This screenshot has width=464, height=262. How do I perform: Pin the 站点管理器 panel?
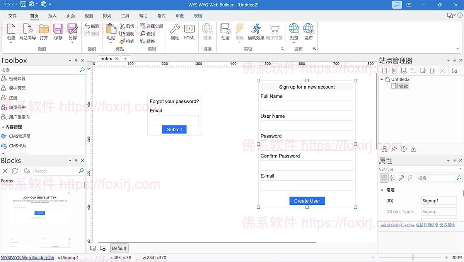point(454,60)
